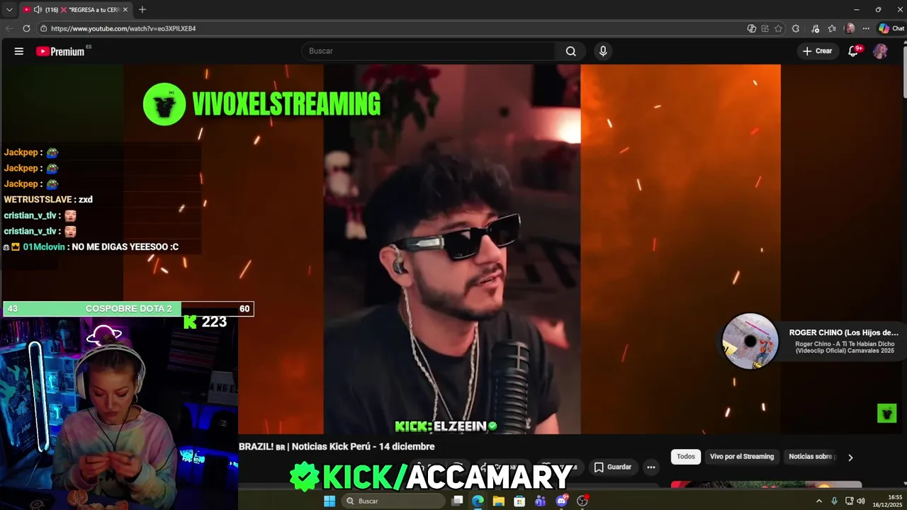Click the system tray microphone icon

coord(834,501)
